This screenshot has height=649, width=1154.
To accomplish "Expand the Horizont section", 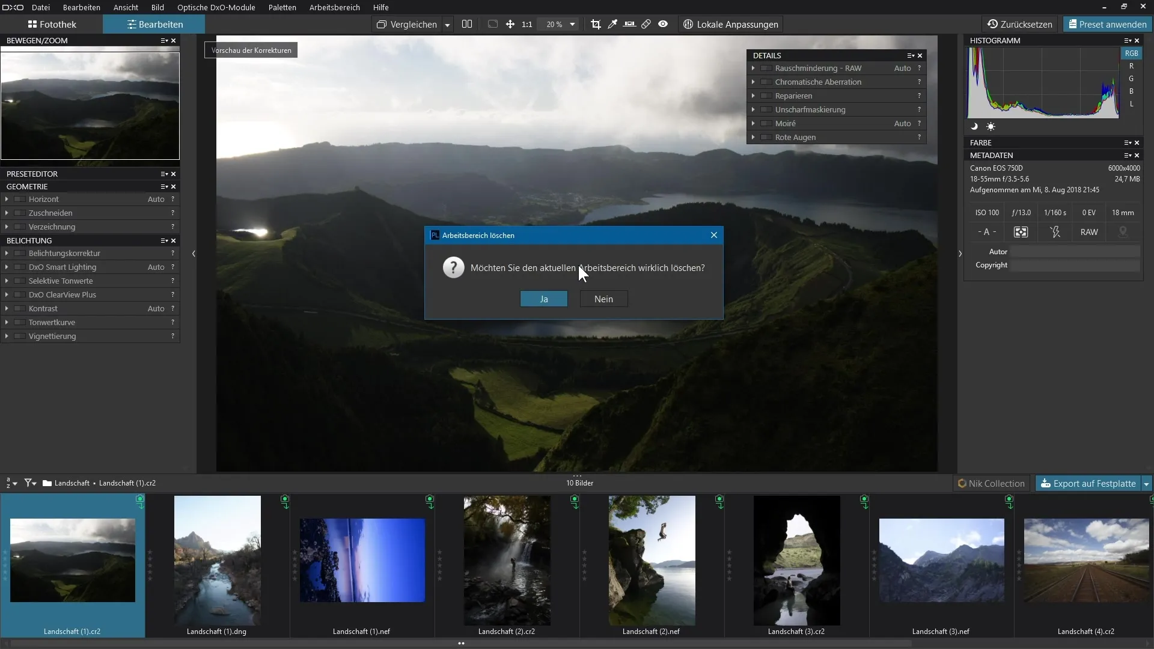I will click(x=7, y=200).
